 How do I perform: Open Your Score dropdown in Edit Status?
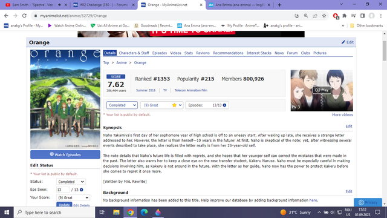[x=73, y=197]
